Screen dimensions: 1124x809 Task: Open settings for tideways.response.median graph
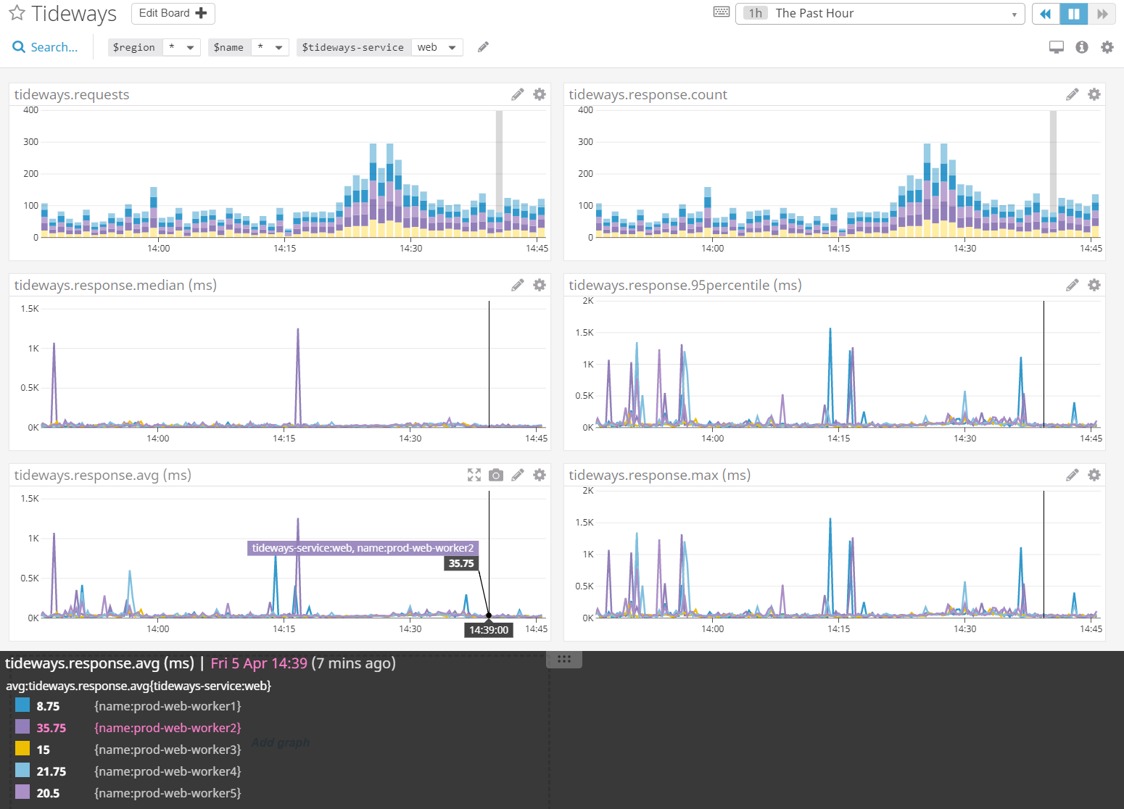coord(540,285)
